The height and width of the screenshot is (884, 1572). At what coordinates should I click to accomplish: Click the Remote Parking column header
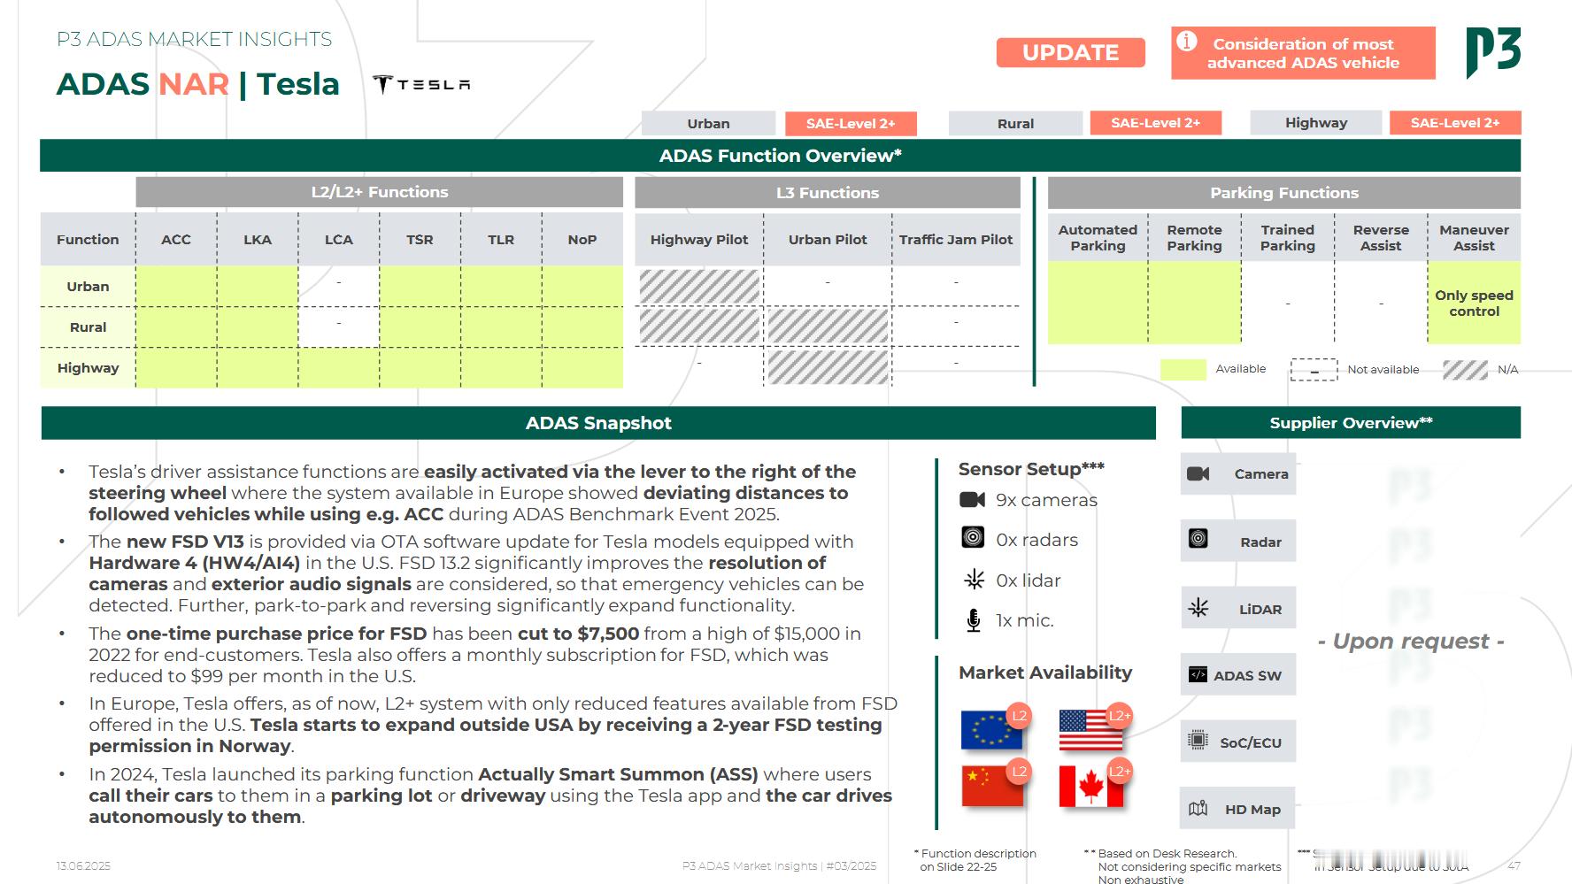coord(1194,237)
